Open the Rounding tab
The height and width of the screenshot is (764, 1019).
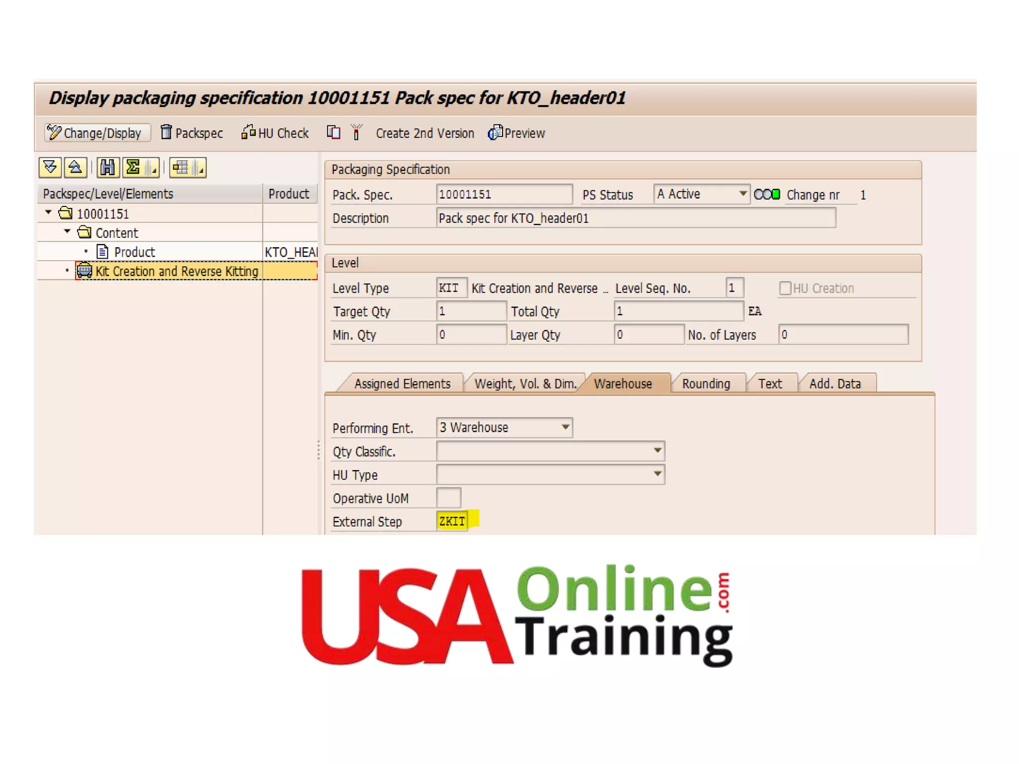click(706, 383)
